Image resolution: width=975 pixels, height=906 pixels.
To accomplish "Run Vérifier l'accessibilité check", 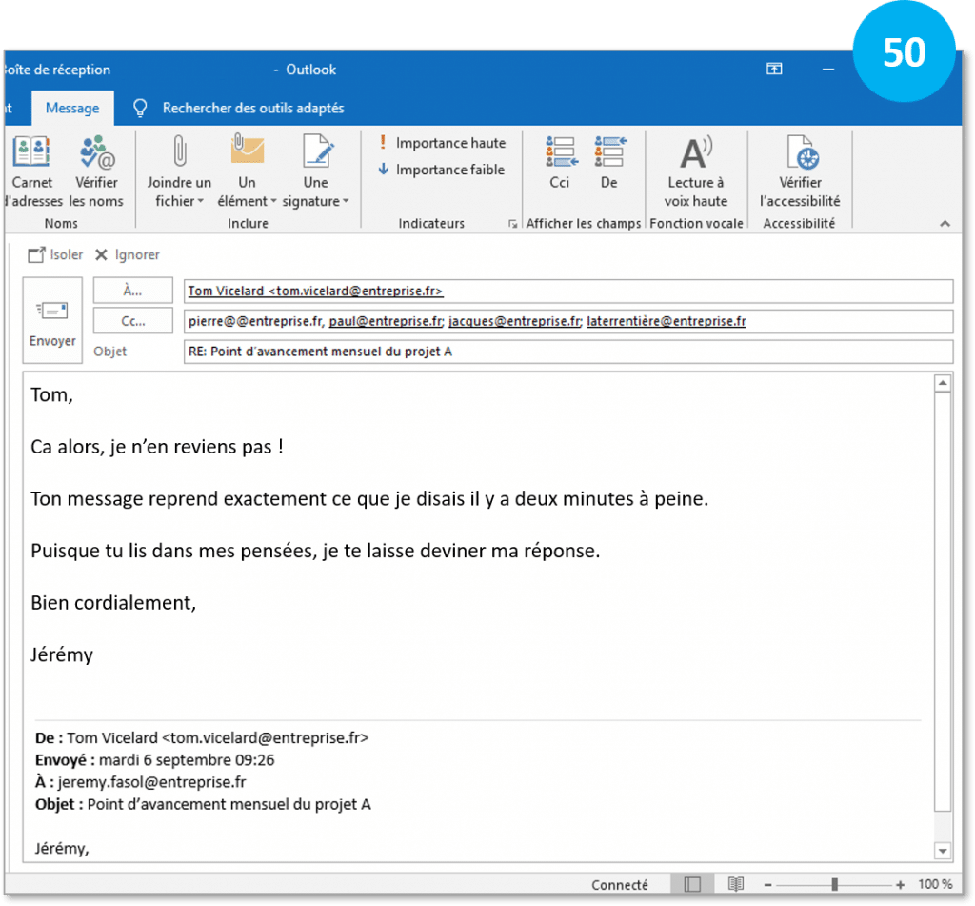I will pyautogui.click(x=800, y=171).
